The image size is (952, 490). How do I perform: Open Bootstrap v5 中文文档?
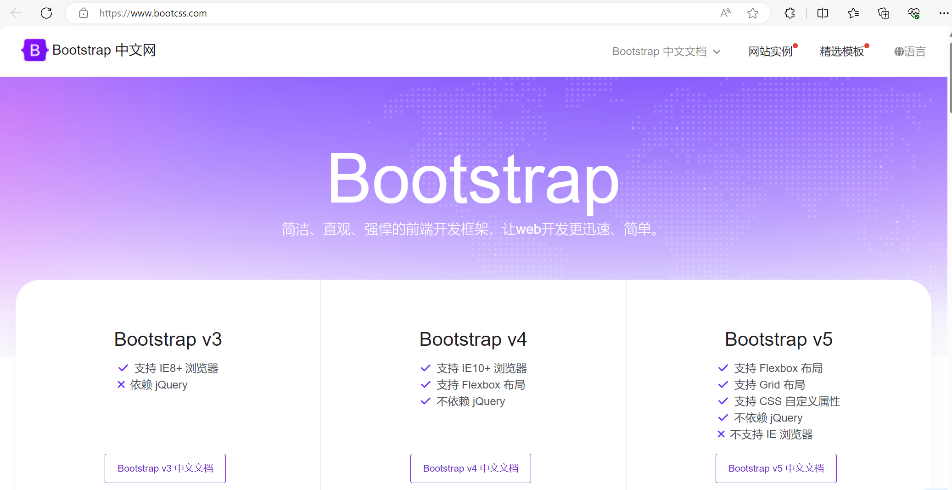[x=776, y=468]
